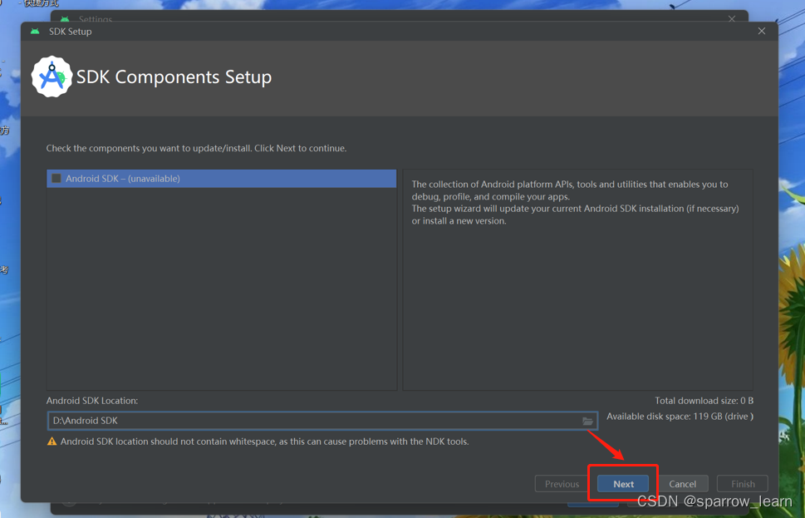Open the SDK location folder browser icon
805x518 pixels.
pyautogui.click(x=587, y=421)
